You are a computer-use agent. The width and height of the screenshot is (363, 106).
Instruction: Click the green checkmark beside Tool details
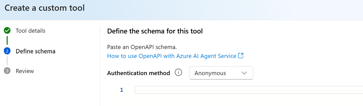click(7, 31)
